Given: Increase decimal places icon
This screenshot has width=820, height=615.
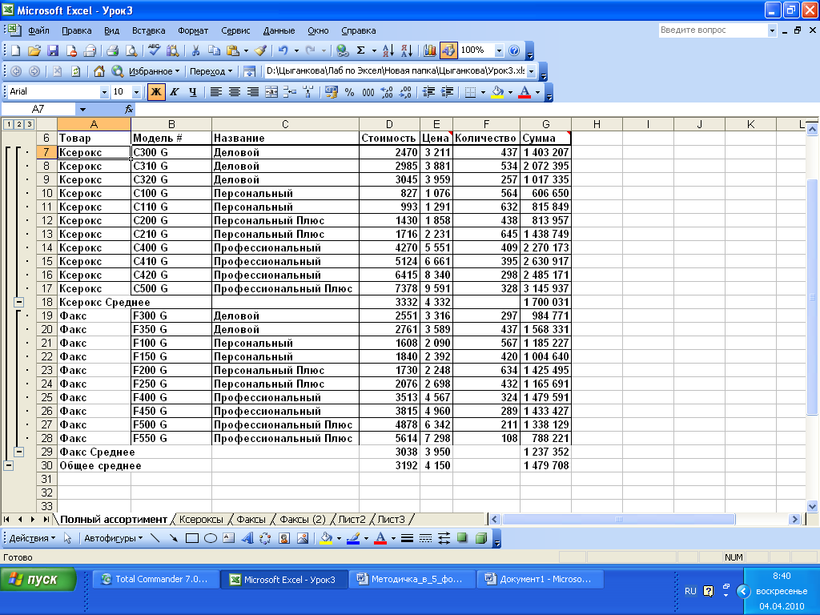Looking at the screenshot, I should (387, 93).
